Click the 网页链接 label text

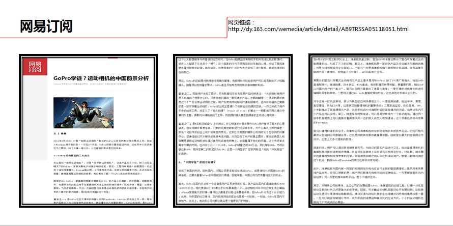tap(241, 22)
